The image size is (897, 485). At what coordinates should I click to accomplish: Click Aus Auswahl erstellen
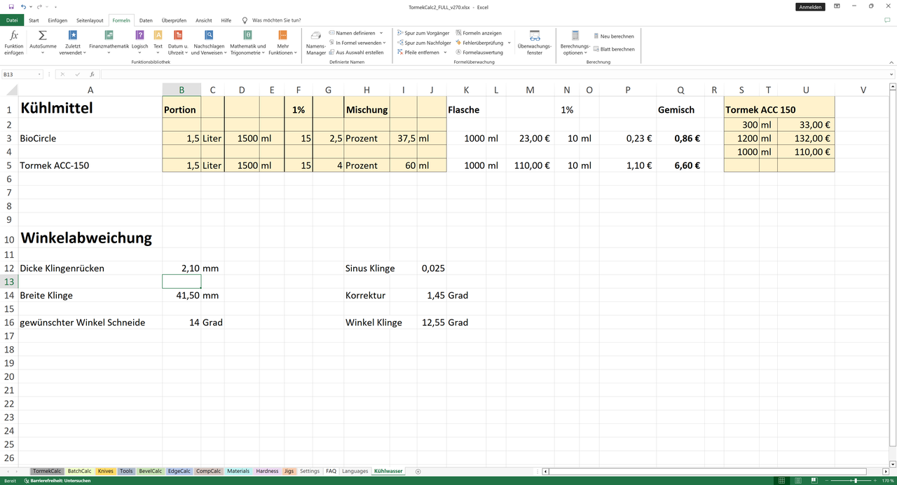point(356,53)
